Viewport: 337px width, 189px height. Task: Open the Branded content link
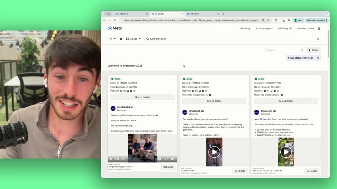tap(306, 29)
